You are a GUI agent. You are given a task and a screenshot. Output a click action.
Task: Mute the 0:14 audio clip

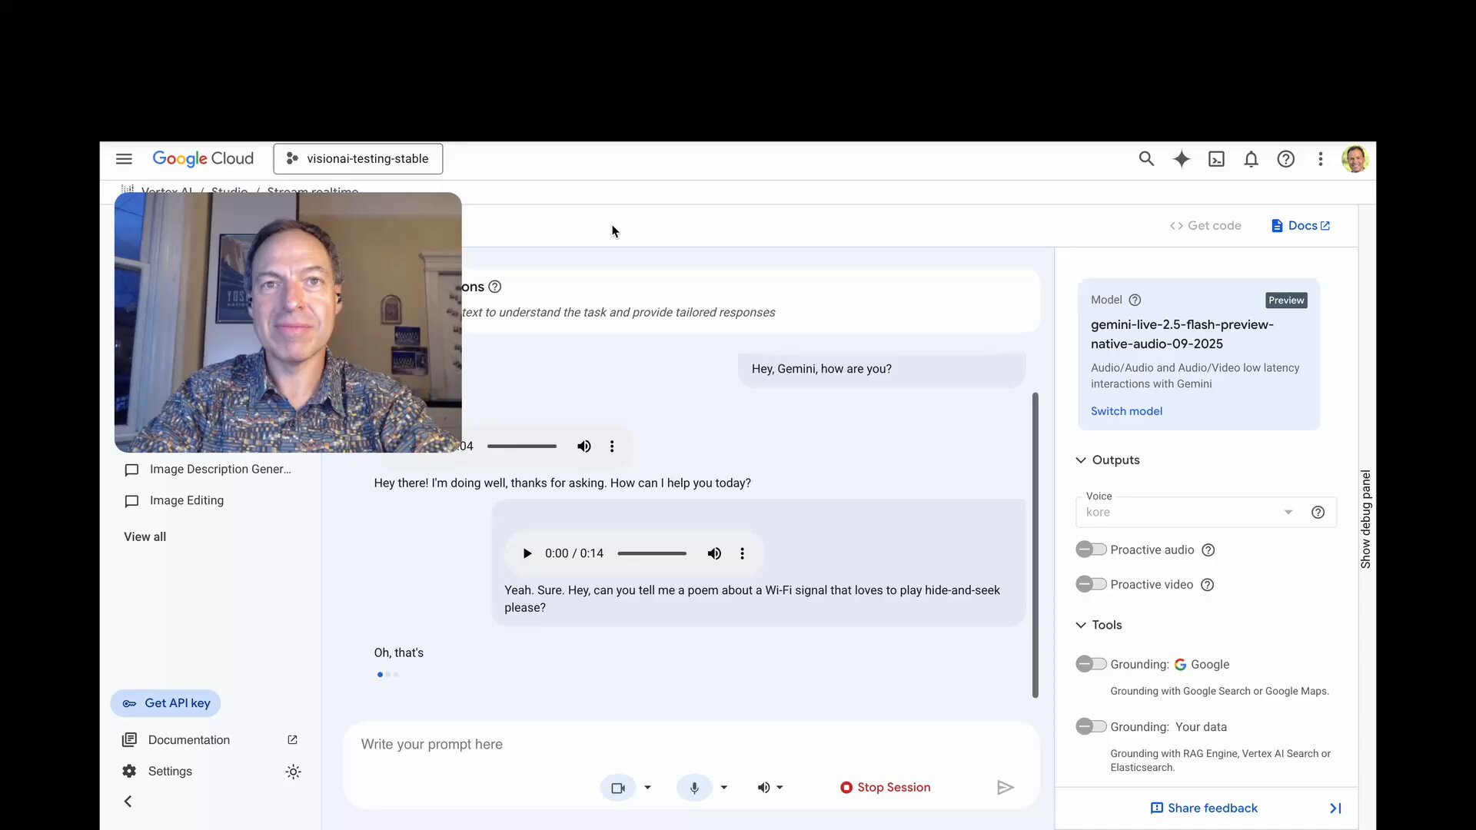click(714, 553)
